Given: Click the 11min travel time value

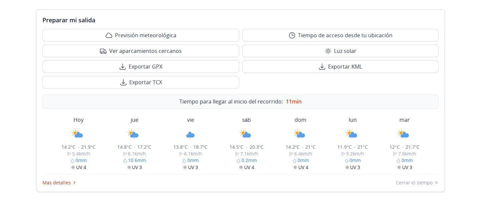Looking at the screenshot, I should 294,101.
